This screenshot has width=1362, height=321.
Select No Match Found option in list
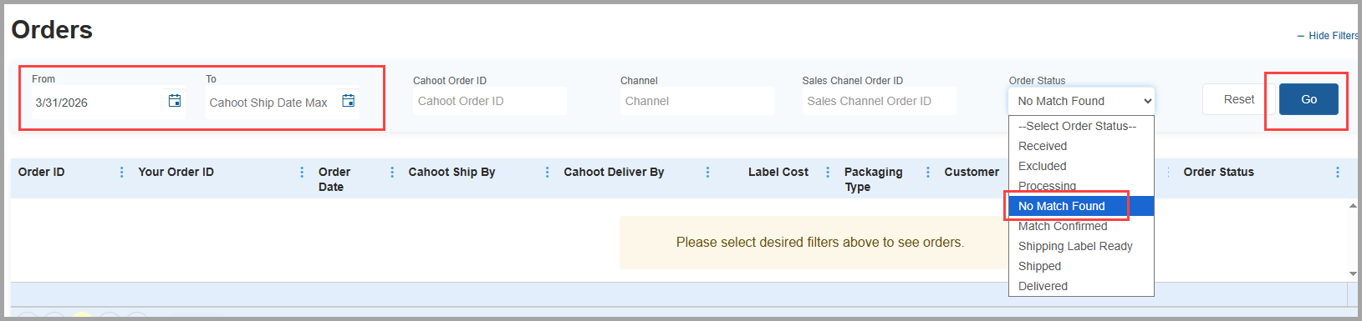(x=1081, y=206)
